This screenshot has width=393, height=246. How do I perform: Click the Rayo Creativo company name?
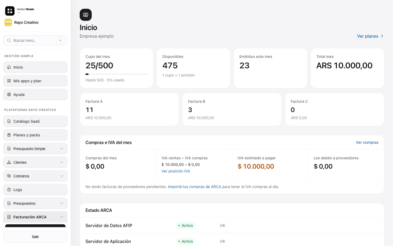click(26, 22)
